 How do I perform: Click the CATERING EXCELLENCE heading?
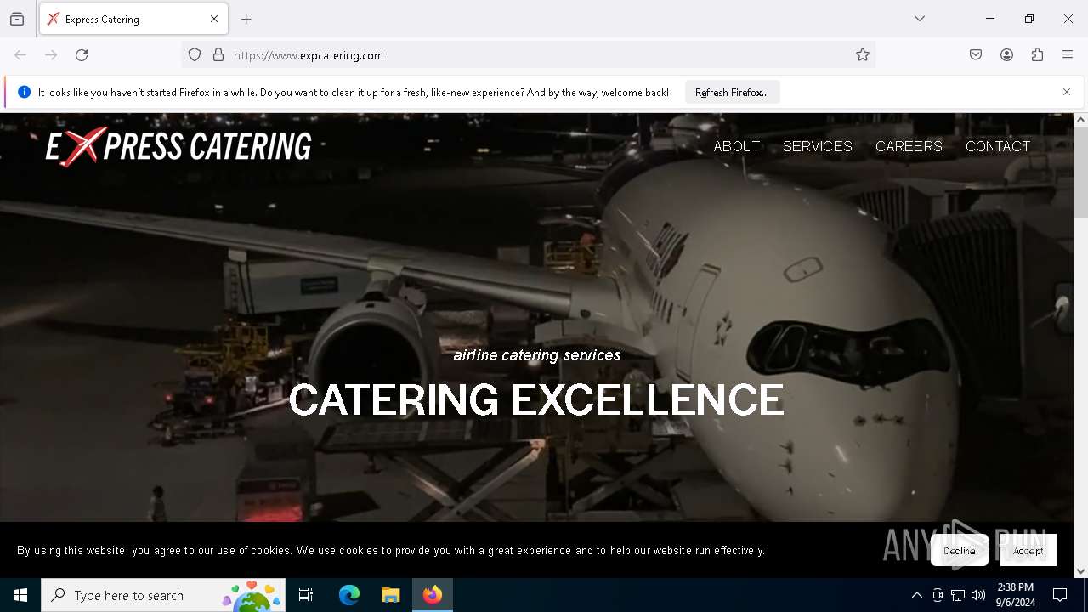536,399
